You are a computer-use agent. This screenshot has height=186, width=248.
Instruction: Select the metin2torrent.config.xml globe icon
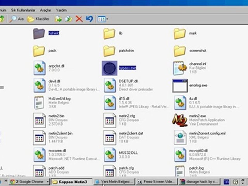click(x=180, y=138)
